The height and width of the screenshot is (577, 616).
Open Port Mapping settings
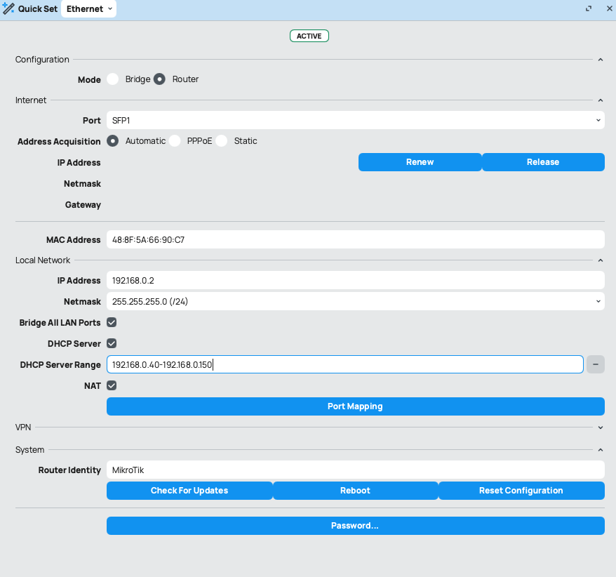point(354,406)
